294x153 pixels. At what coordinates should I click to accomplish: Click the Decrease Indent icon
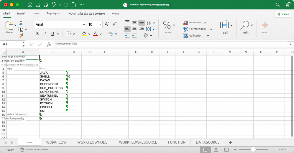click(x=127, y=35)
